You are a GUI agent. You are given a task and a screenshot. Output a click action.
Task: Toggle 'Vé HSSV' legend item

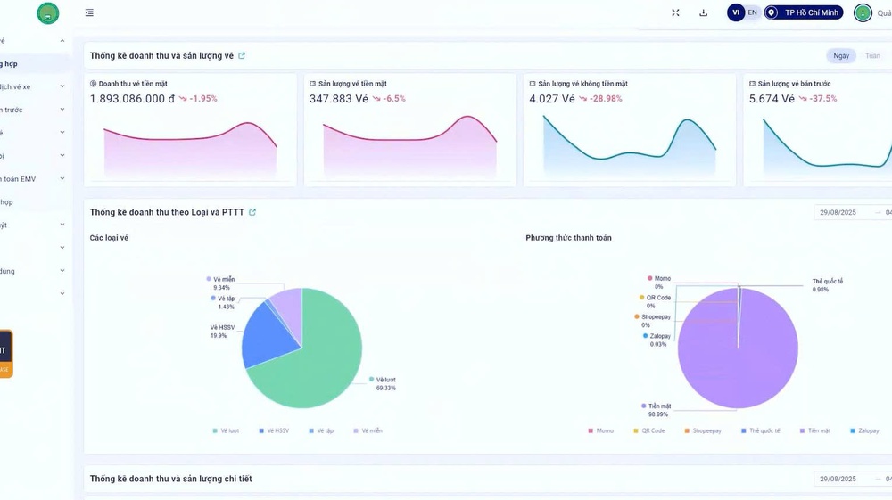pos(274,430)
